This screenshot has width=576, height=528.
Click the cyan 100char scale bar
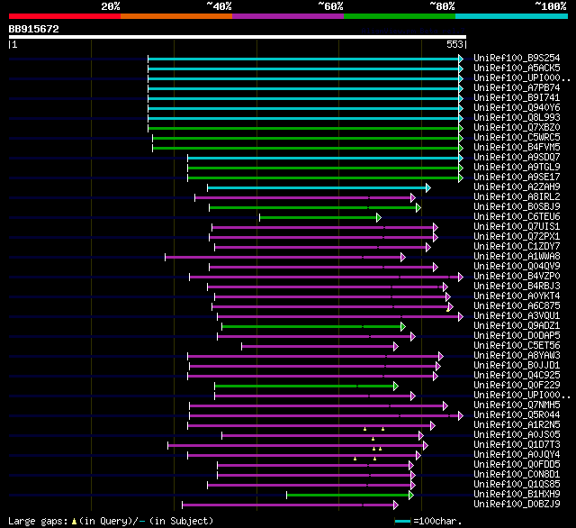click(402, 522)
